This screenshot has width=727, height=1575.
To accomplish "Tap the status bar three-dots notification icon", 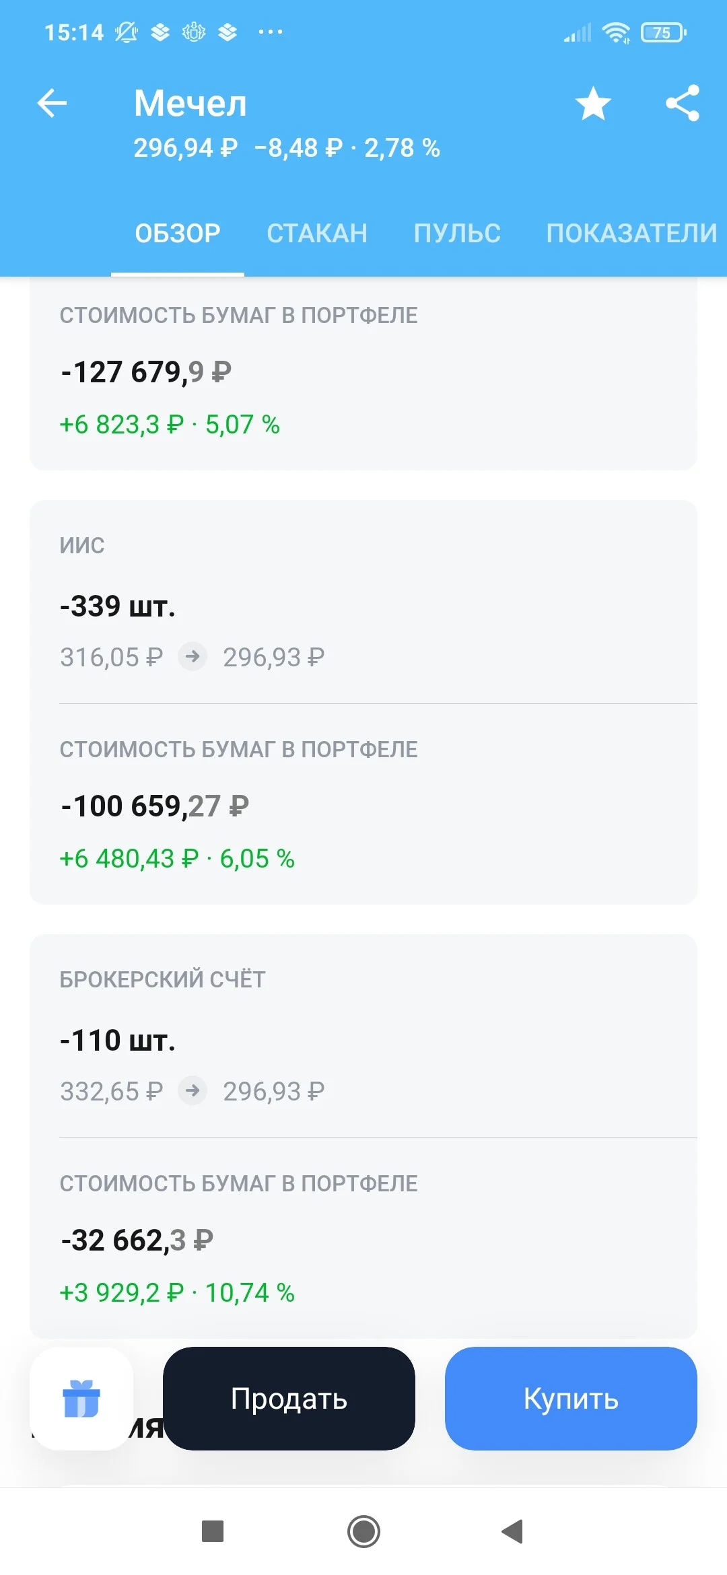I will 271,32.
